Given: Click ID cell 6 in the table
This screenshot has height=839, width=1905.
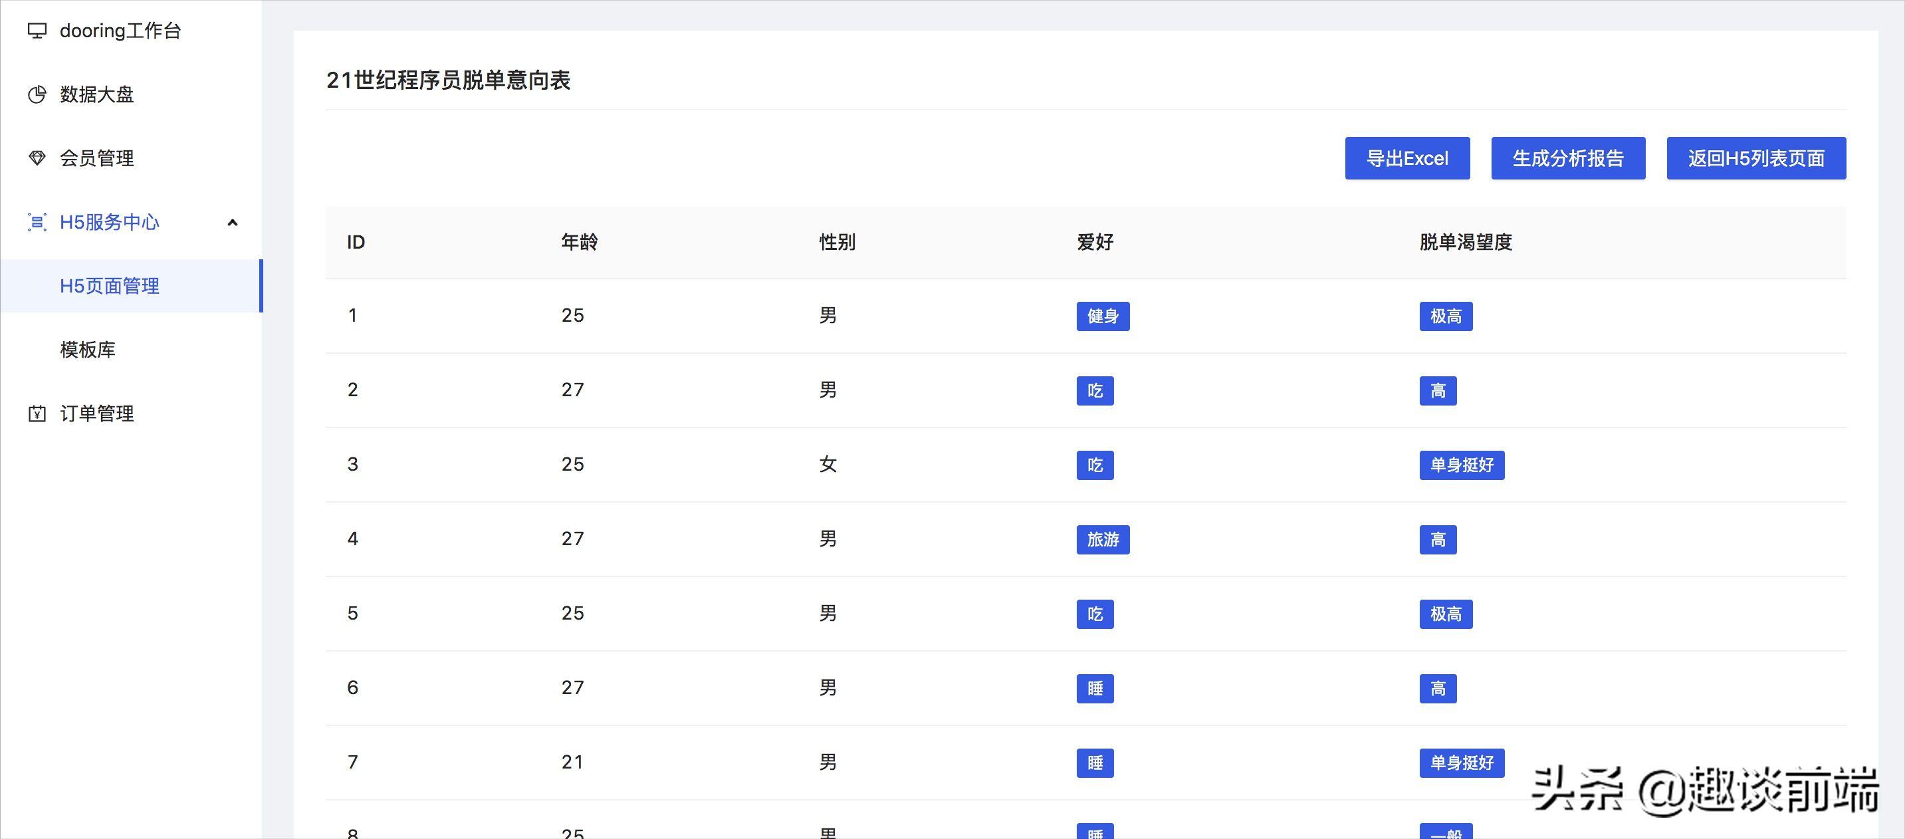Looking at the screenshot, I should [x=353, y=687].
